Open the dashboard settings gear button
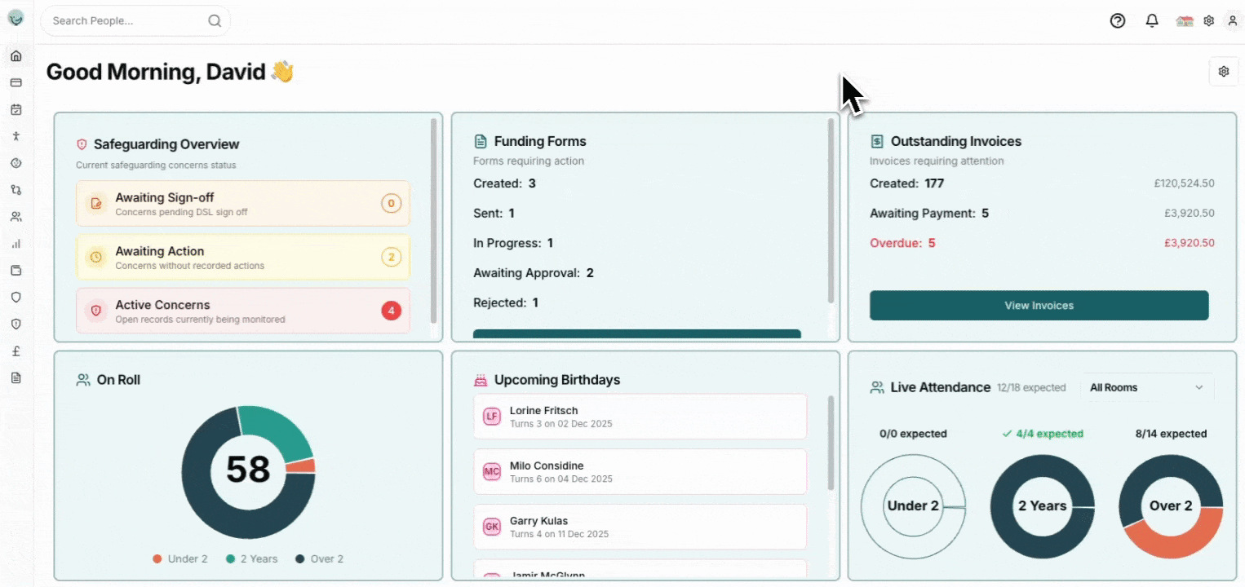Image resolution: width=1245 pixels, height=587 pixels. pyautogui.click(x=1224, y=72)
